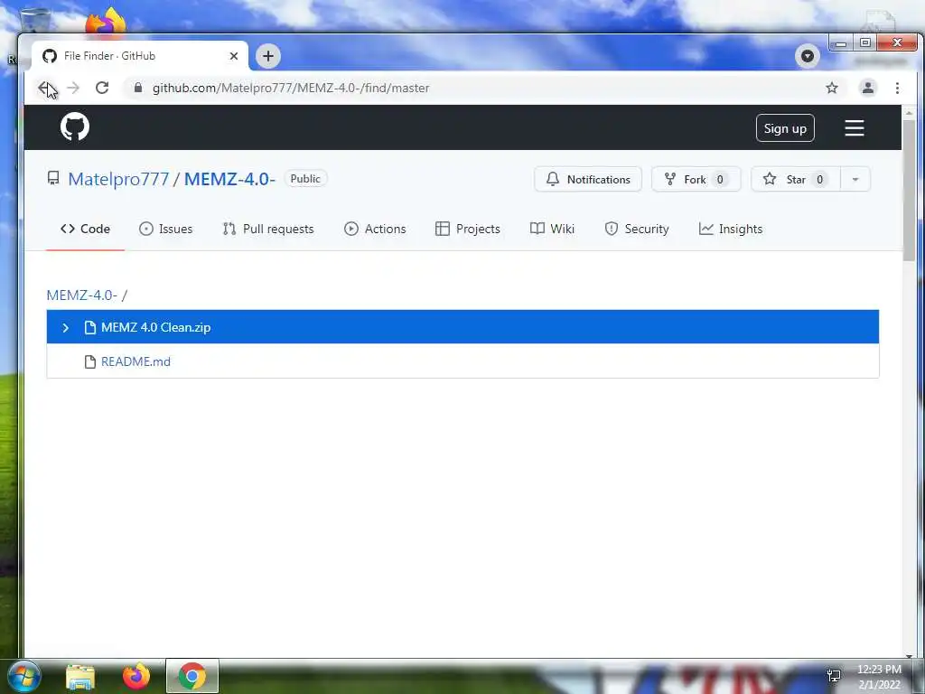Go to the Actions tab

tap(375, 229)
